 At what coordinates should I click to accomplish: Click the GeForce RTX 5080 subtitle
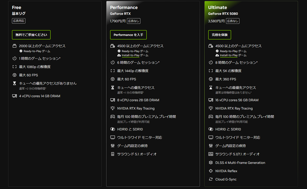223,14
